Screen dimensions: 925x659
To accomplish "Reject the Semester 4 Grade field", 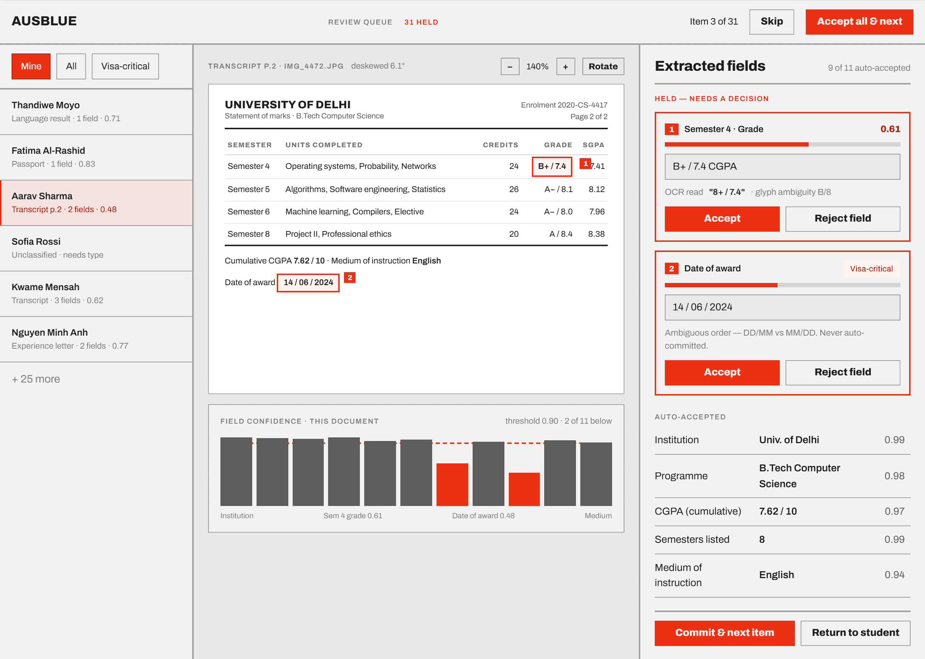I will (843, 219).
